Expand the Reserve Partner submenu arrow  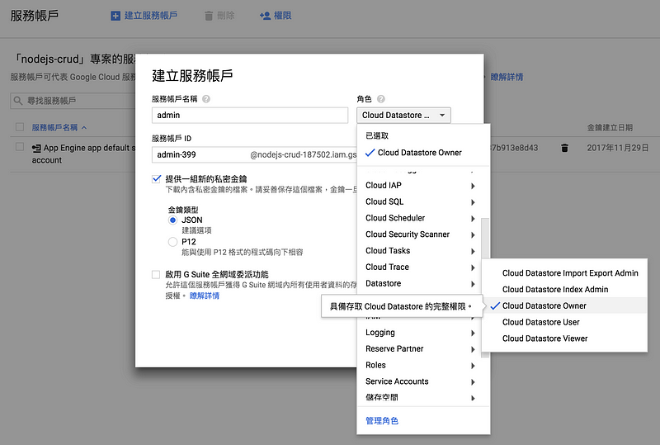(x=473, y=349)
